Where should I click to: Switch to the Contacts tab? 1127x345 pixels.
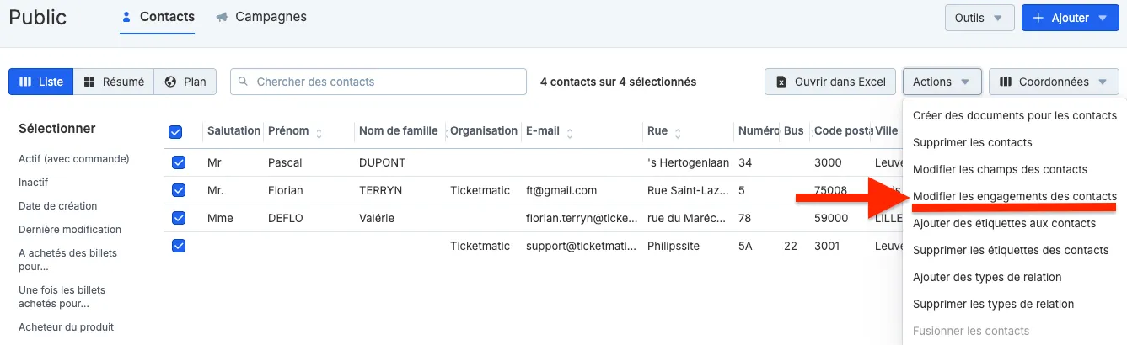click(158, 17)
